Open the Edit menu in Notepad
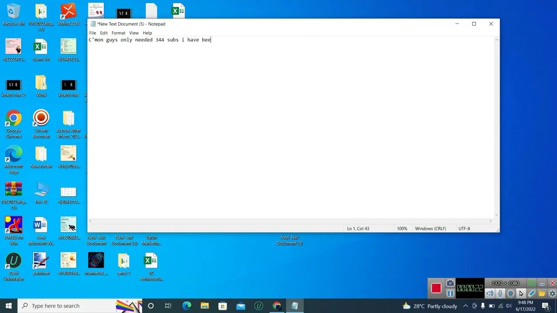The height and width of the screenshot is (313, 557). [104, 33]
